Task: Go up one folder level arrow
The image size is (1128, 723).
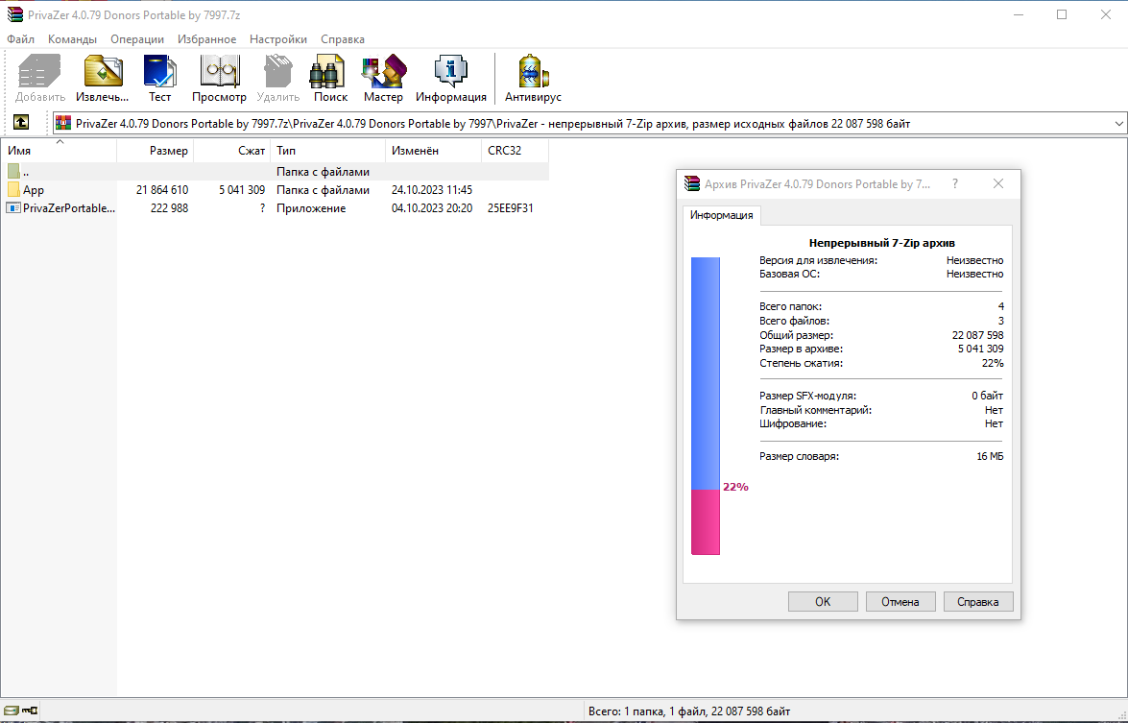Action: tap(21, 123)
